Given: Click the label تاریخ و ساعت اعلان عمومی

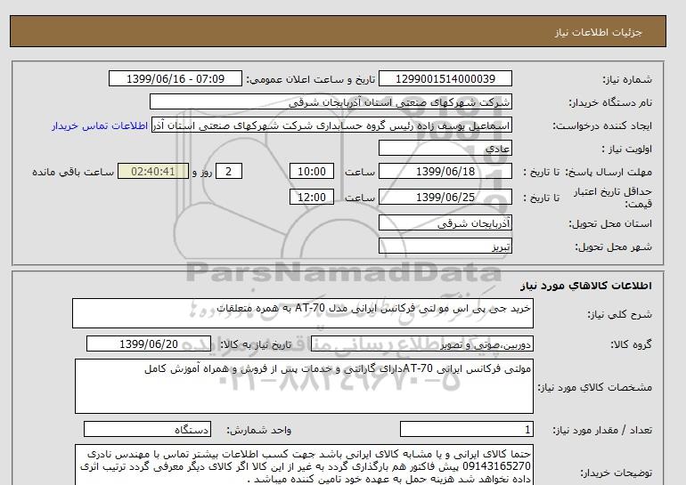Looking at the screenshot, I should point(311,79).
